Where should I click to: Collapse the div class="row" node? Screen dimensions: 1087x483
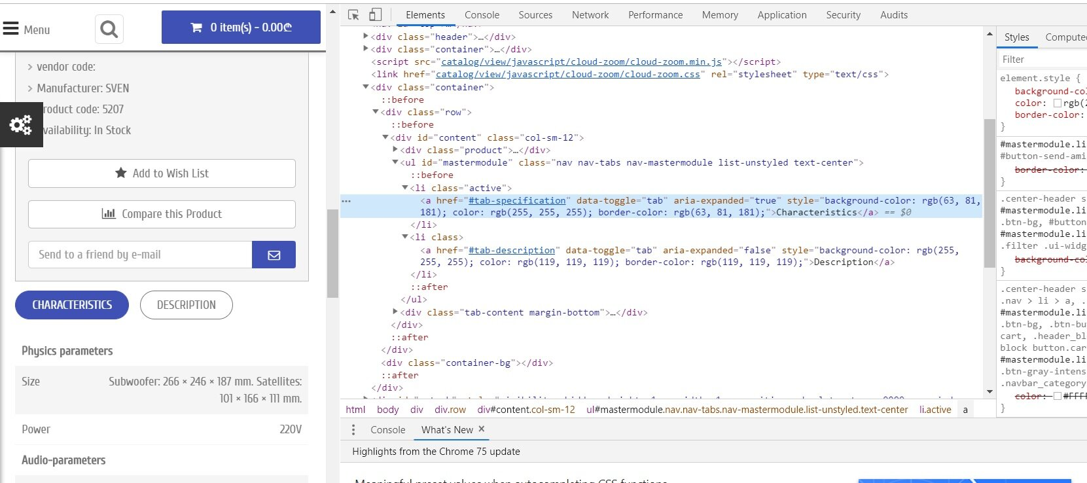click(376, 112)
